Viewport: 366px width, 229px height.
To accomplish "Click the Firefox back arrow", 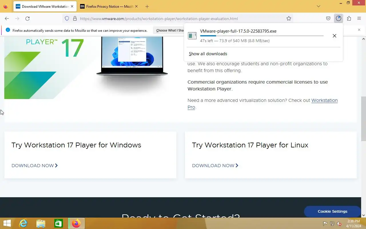I will tap(7, 19).
